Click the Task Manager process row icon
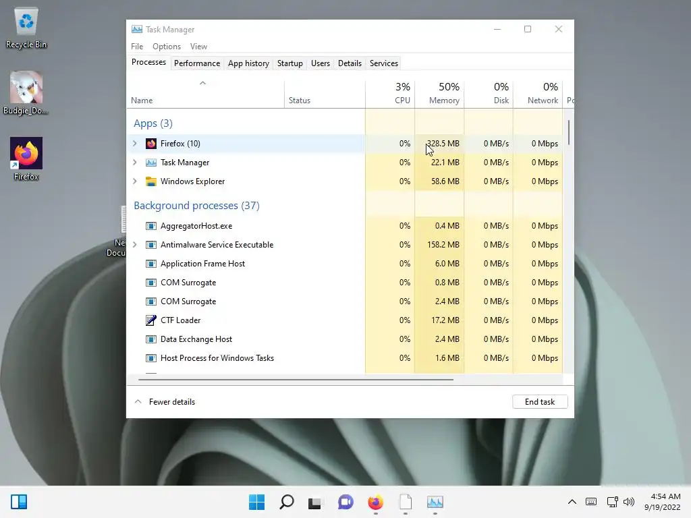The width and height of the screenshot is (691, 518). pos(150,163)
